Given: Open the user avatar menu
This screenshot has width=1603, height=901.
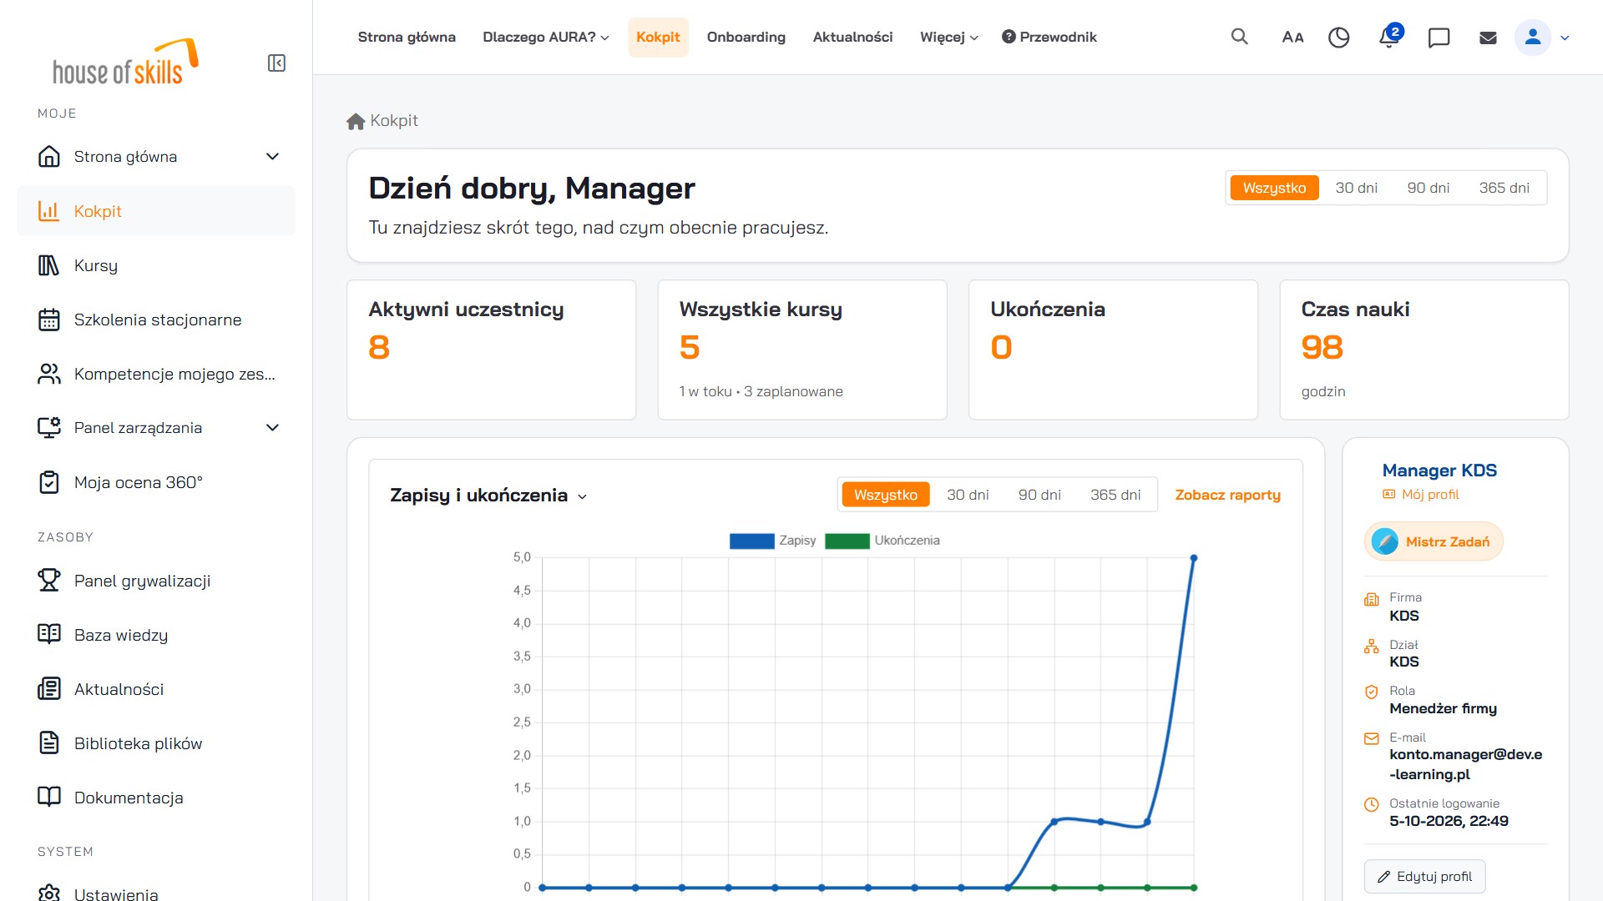Looking at the screenshot, I should [x=1533, y=38].
